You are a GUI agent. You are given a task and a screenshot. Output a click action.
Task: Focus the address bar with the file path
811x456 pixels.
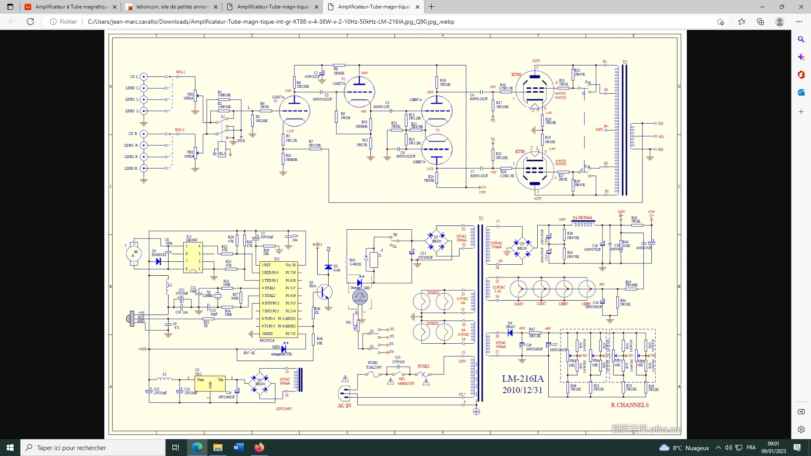coord(271,22)
